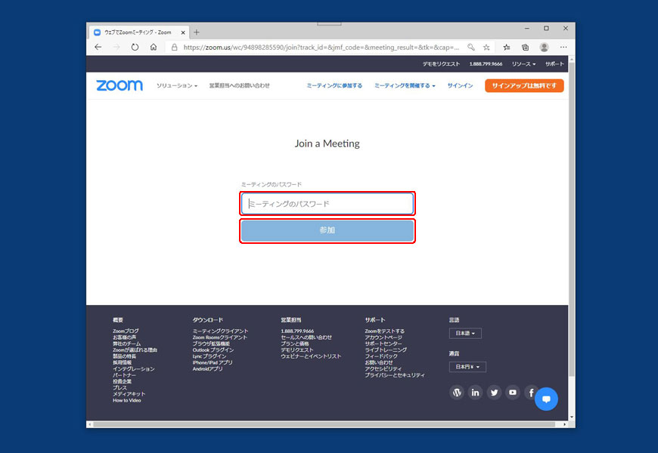658x453 pixels.
Task: Click the 1.888.799.9666 number in top bar
Action: pyautogui.click(x=486, y=64)
